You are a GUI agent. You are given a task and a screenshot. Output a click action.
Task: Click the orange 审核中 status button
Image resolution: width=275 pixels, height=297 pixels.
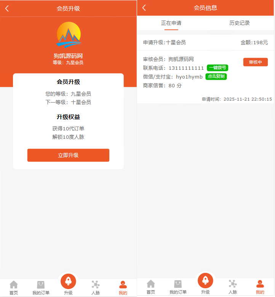coord(255,62)
